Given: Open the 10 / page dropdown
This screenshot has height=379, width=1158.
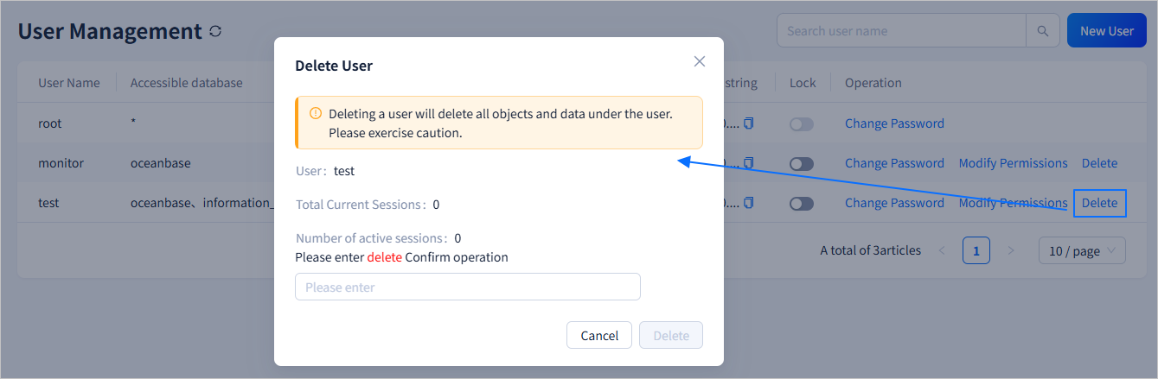Looking at the screenshot, I should tap(1082, 251).
